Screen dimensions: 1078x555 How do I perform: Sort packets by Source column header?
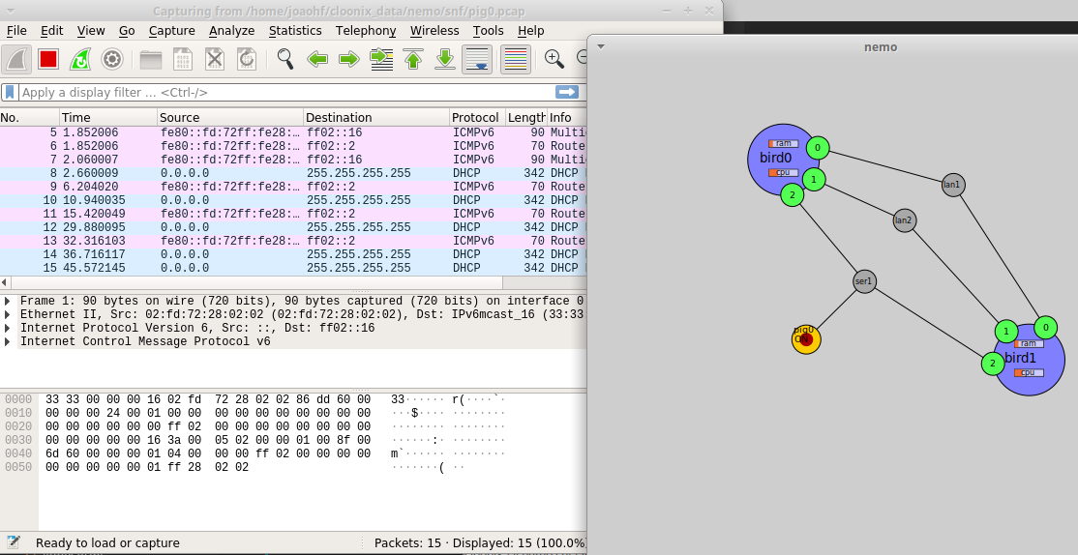pos(230,117)
